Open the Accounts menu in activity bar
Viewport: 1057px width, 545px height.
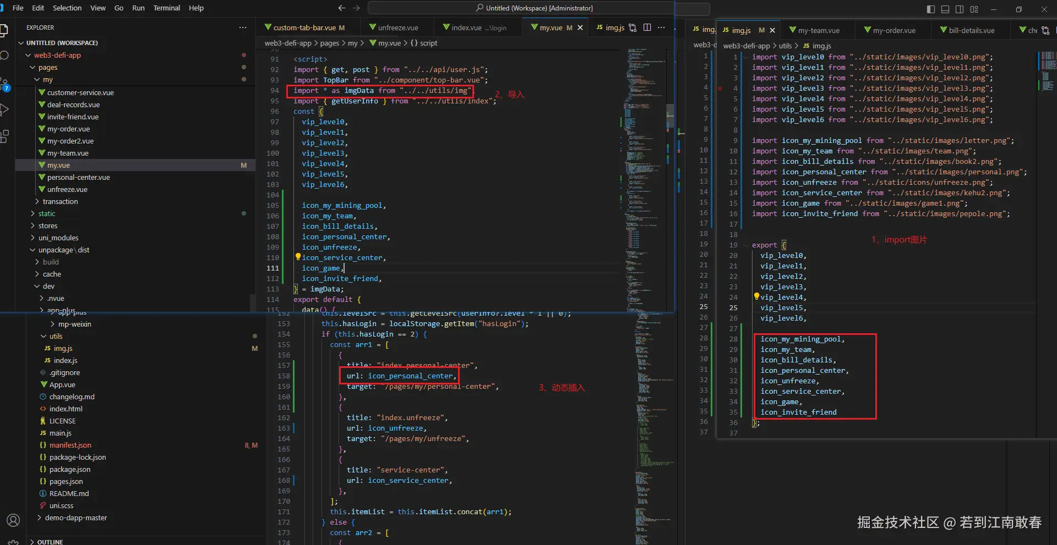click(x=13, y=520)
